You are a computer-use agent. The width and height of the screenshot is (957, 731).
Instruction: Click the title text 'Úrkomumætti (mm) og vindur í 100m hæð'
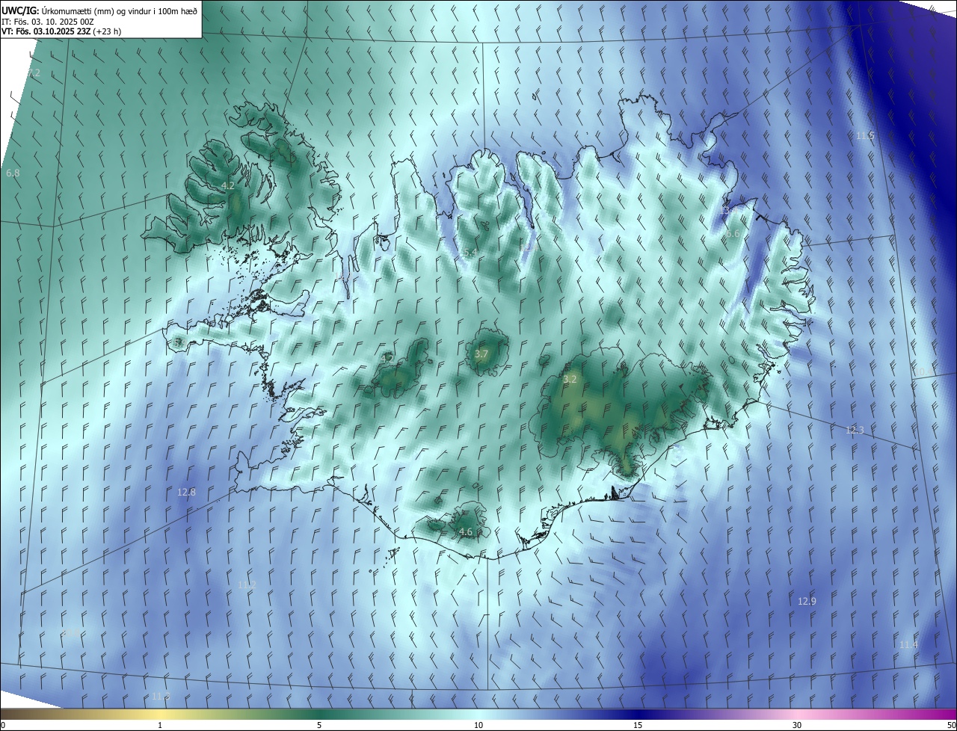click(120, 10)
